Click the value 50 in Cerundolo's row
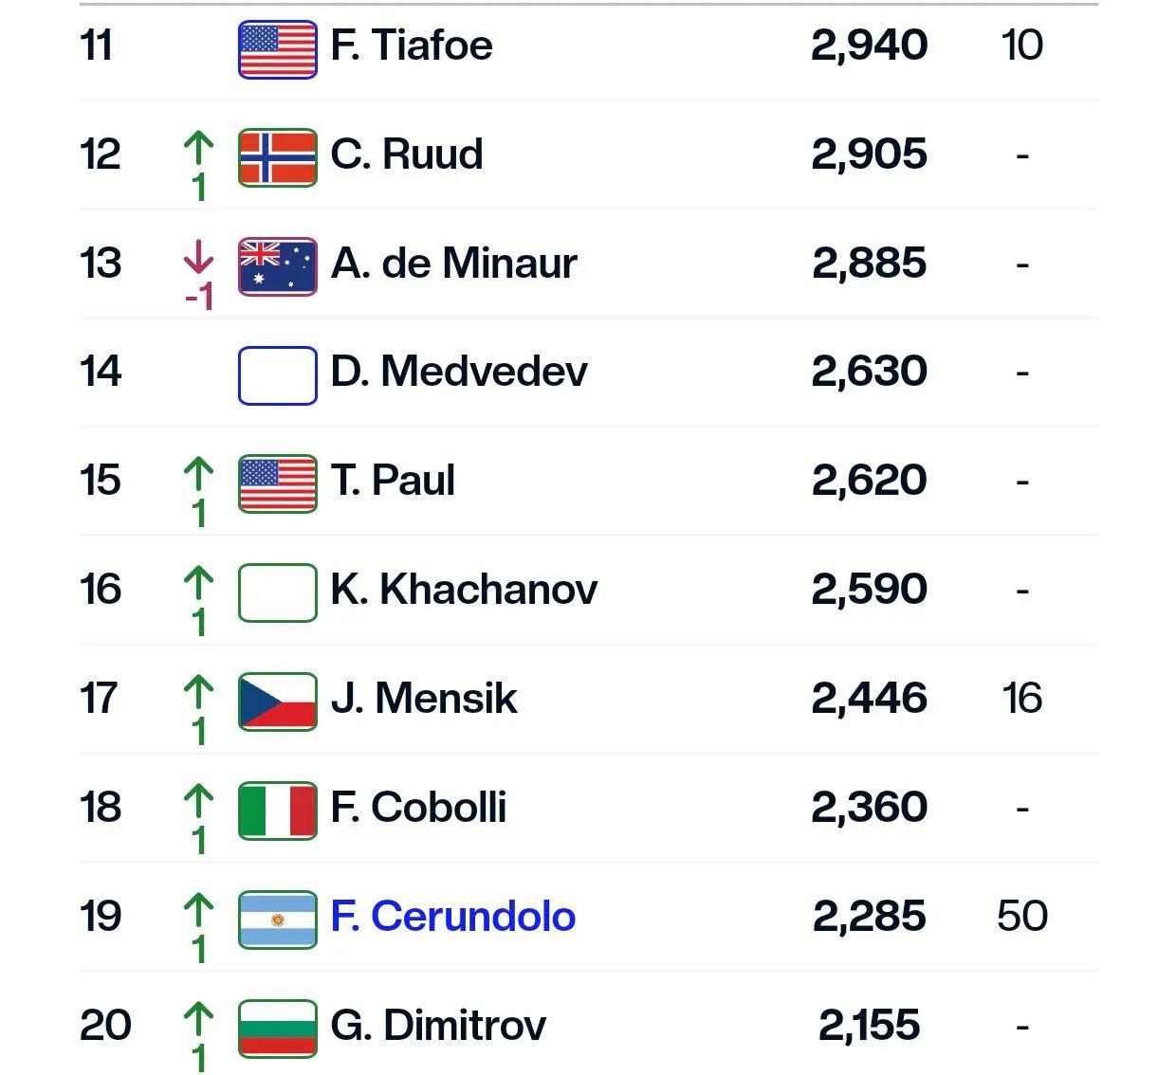The image size is (1176, 1075). (1022, 917)
